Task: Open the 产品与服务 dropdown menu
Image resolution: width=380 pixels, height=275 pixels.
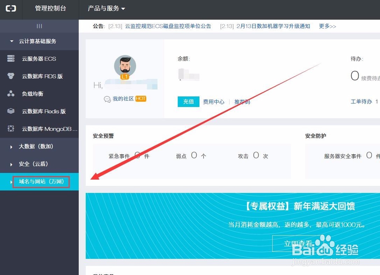Action: point(106,8)
